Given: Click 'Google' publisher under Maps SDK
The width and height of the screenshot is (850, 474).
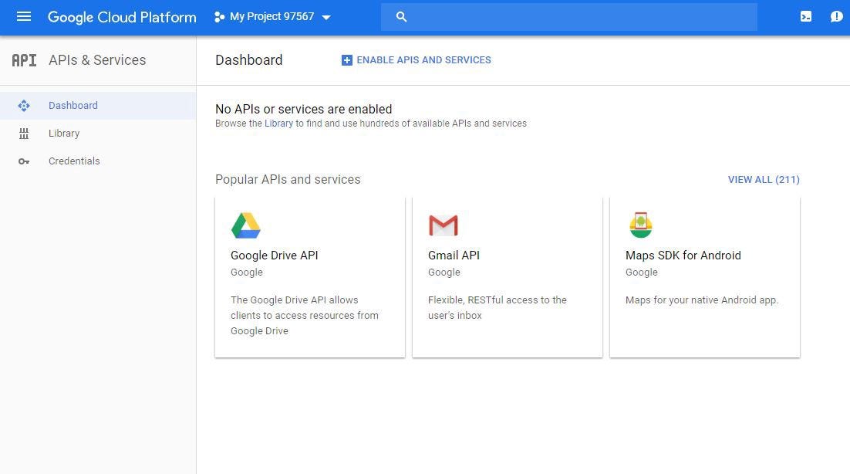Looking at the screenshot, I should click(641, 273).
